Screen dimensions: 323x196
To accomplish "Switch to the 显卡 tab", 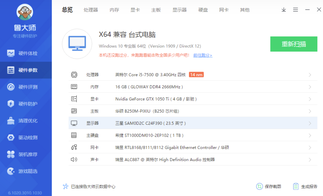I will (135, 10).
